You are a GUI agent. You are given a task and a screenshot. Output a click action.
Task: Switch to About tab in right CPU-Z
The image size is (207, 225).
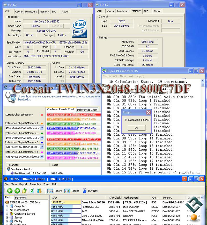click(x=157, y=11)
